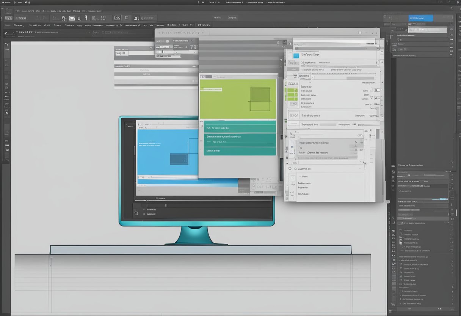Toggle the round checkbox in lower dialog section
The image size is (461, 316).
(289, 168)
